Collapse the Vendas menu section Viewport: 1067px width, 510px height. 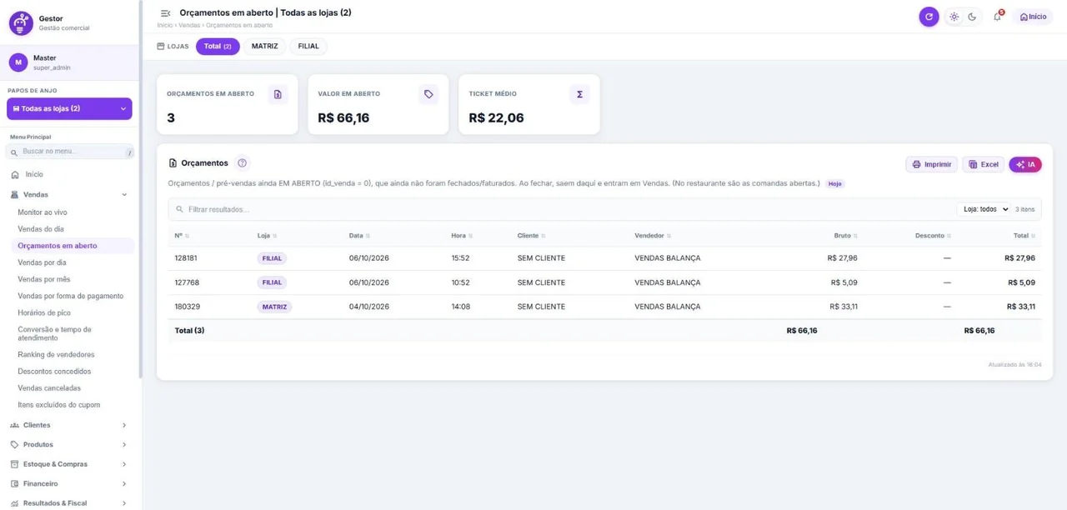124,195
